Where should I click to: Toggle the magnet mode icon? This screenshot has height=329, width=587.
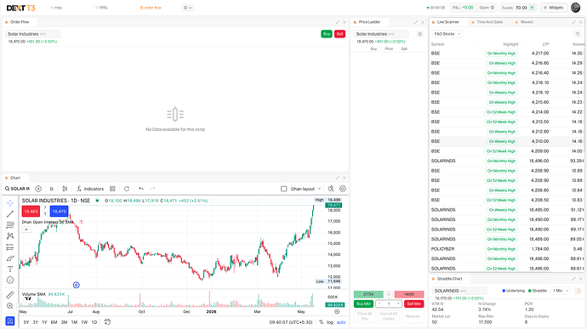point(10,320)
